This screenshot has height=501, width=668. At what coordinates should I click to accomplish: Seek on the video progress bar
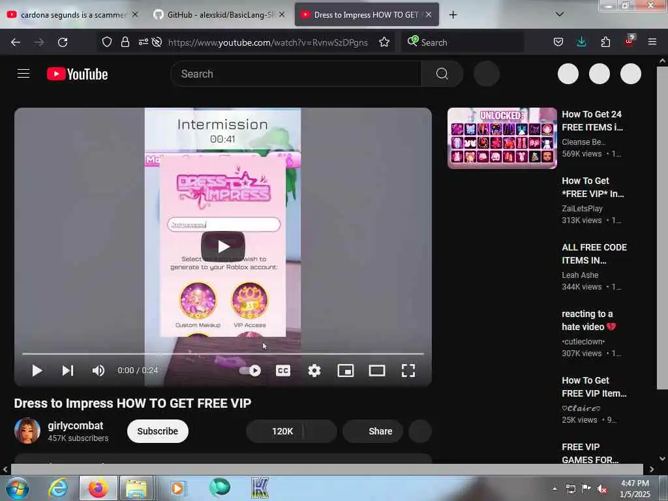223,354
